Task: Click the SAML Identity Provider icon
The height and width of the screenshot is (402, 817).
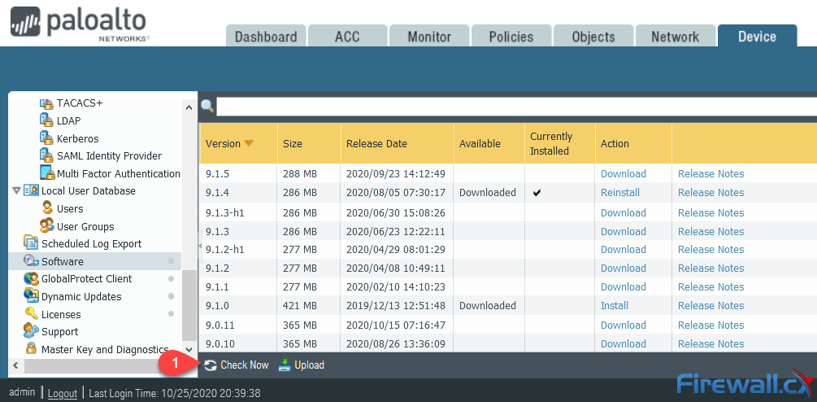Action: pyautogui.click(x=47, y=156)
